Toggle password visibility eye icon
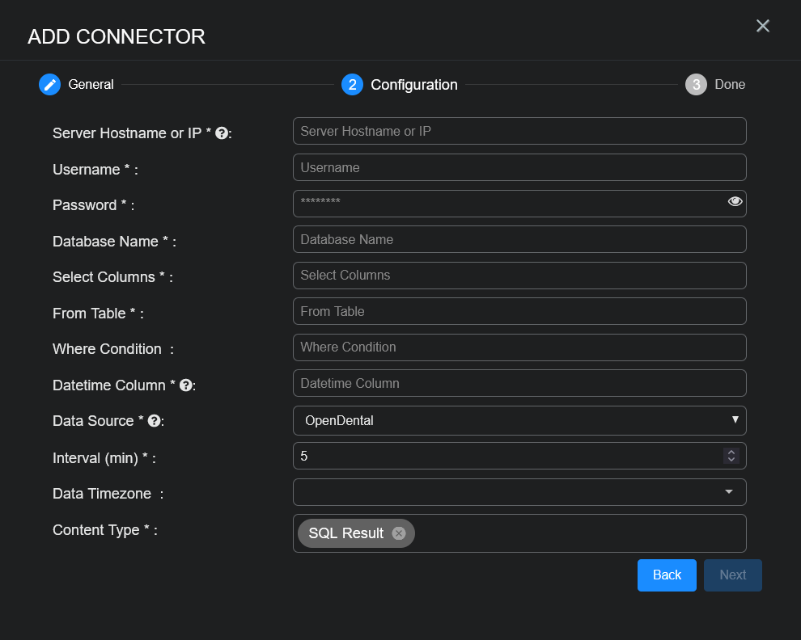Image resolution: width=801 pixels, height=640 pixels. [735, 202]
